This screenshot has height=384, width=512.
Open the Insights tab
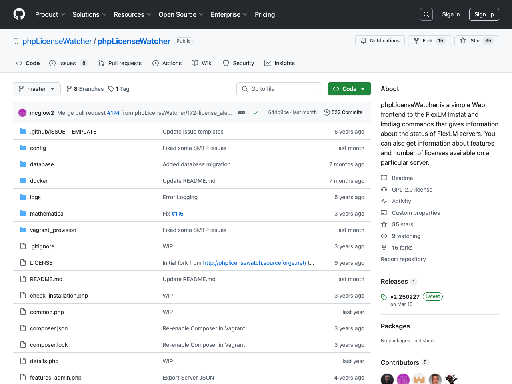[x=280, y=63]
